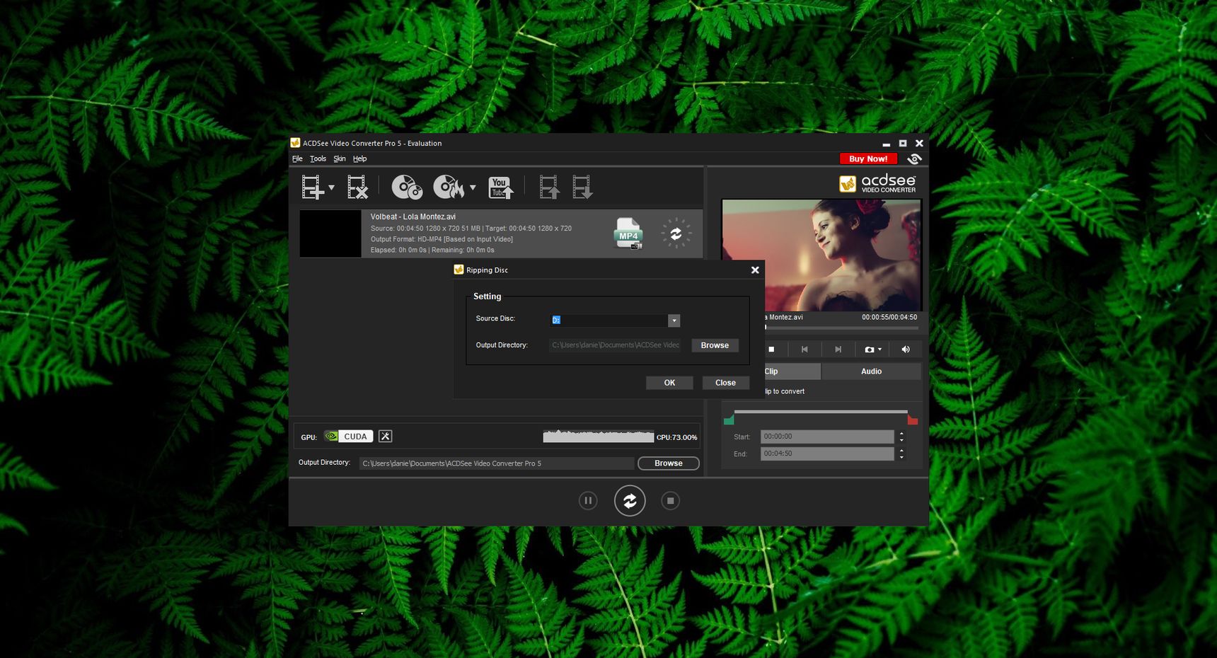Image resolution: width=1217 pixels, height=658 pixels.
Task: Decrease the Start time with down arrow
Action: pyautogui.click(x=901, y=441)
